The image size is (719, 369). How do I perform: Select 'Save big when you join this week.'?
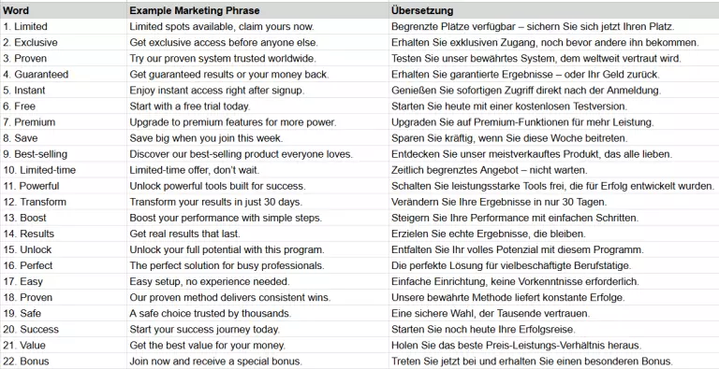point(257,138)
